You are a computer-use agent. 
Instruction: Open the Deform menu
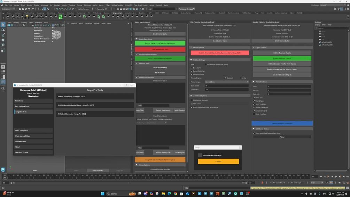[x=79, y=5]
